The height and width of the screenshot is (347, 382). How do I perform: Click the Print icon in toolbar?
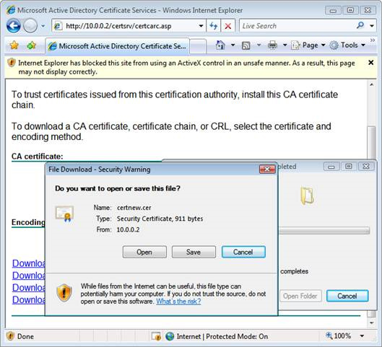coord(272,45)
